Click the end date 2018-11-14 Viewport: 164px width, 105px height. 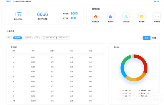point(63,38)
